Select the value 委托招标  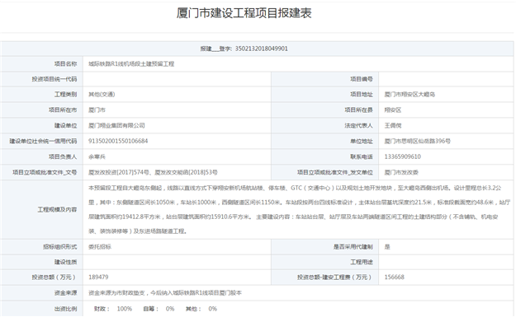(x=100, y=247)
